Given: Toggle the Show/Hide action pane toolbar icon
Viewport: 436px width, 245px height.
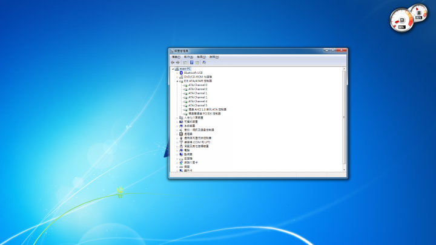Looking at the screenshot, I should pos(197,62).
